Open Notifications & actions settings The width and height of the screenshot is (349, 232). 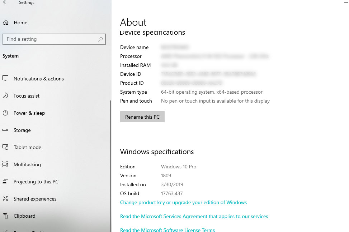tap(39, 79)
